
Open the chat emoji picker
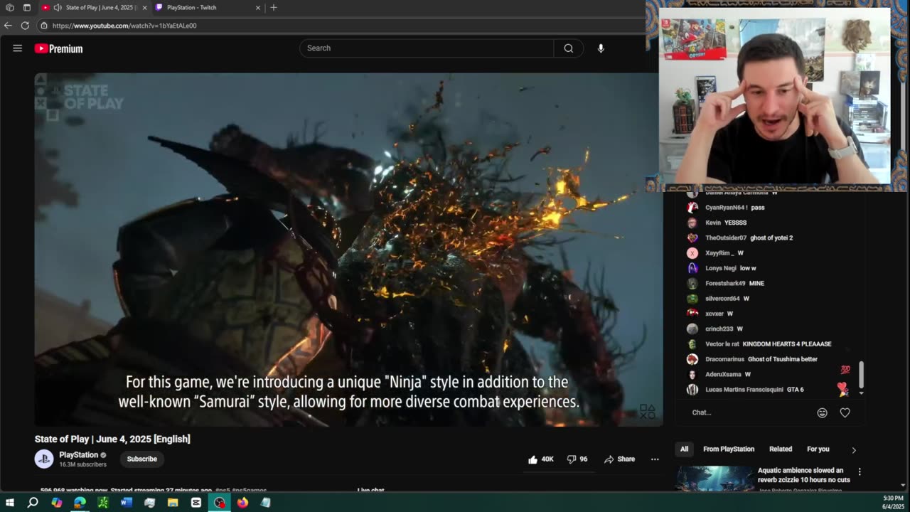click(823, 412)
